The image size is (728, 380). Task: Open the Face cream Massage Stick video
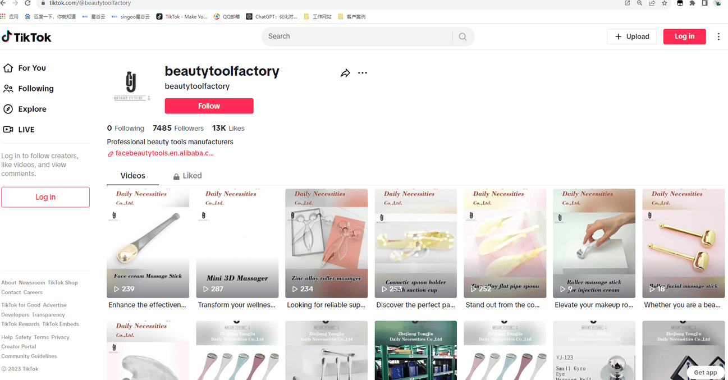(148, 243)
